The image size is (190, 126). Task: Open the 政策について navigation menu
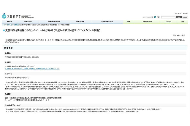[28, 22]
